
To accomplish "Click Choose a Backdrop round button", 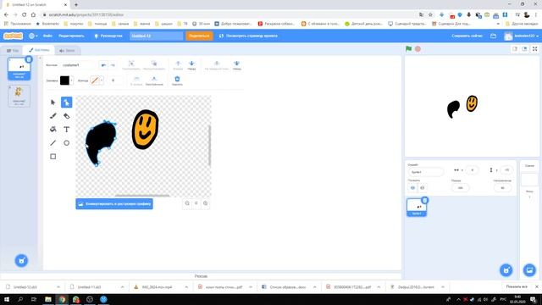I will pyautogui.click(x=529, y=270).
